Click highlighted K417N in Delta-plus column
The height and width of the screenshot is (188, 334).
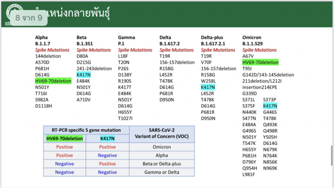(x=208, y=87)
